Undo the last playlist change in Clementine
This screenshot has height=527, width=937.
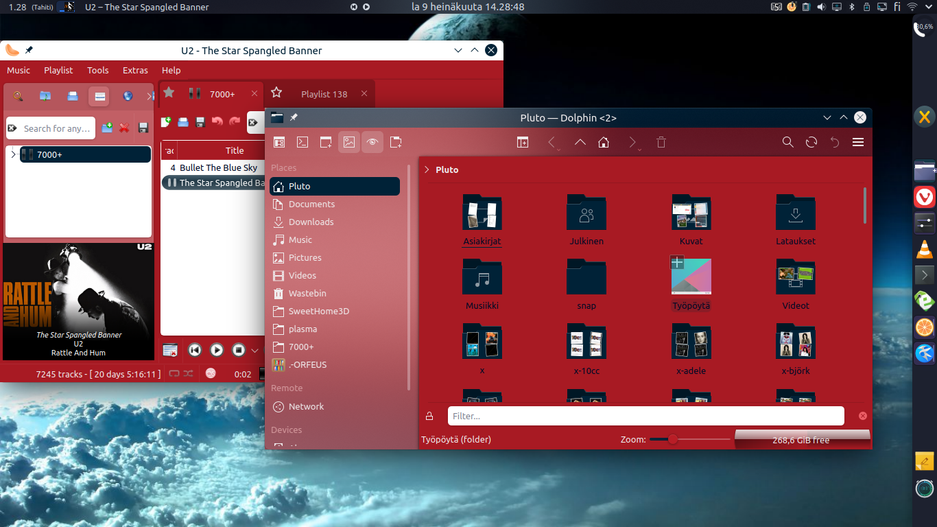tap(217, 122)
